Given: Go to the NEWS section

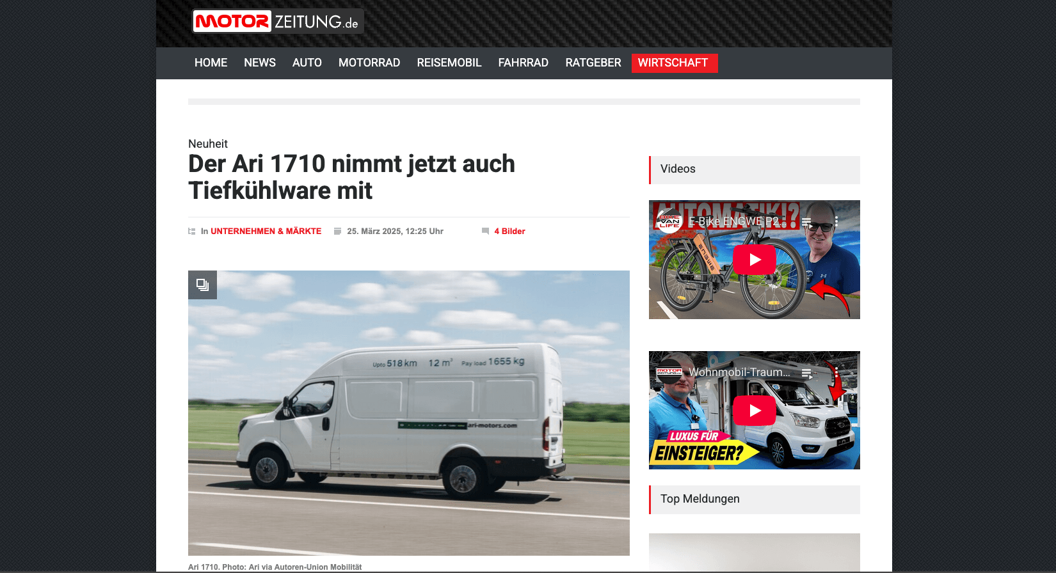Looking at the screenshot, I should tap(260, 63).
